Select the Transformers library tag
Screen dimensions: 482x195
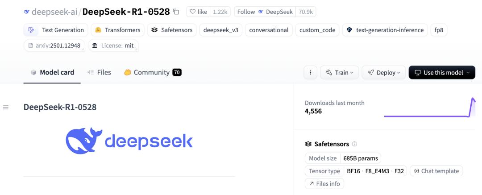[x=118, y=30]
